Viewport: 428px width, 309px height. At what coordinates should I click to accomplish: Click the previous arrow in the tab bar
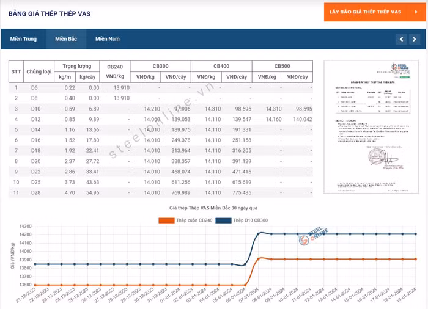pos(401,39)
